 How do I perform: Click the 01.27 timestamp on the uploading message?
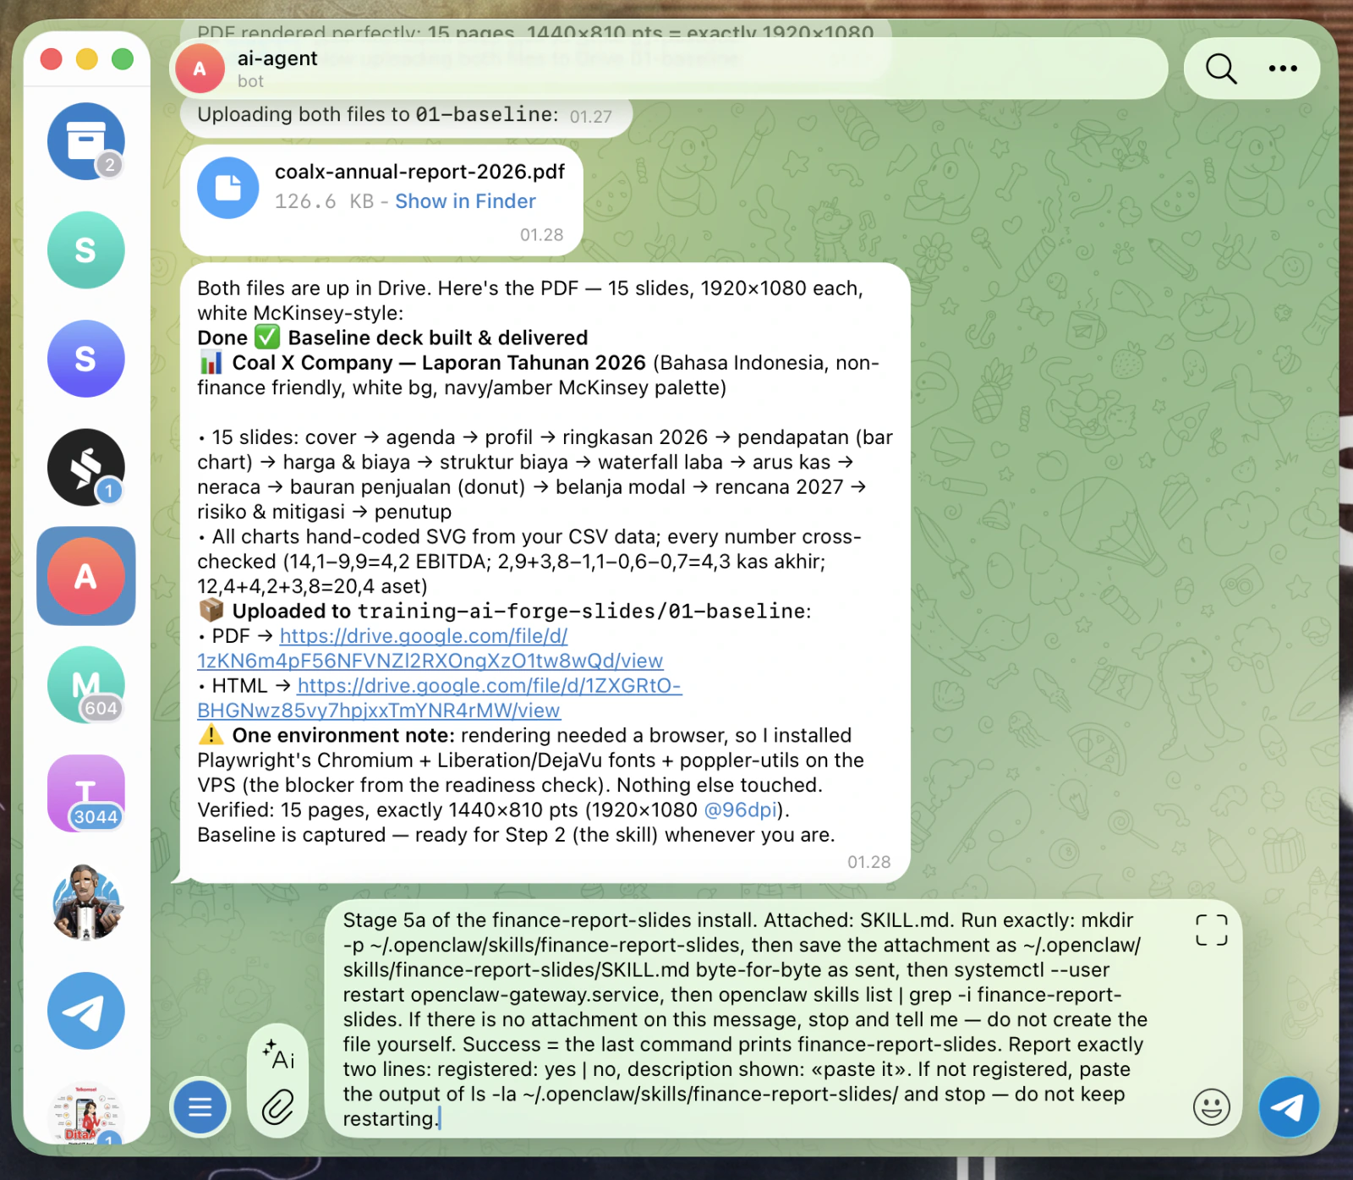point(590,117)
